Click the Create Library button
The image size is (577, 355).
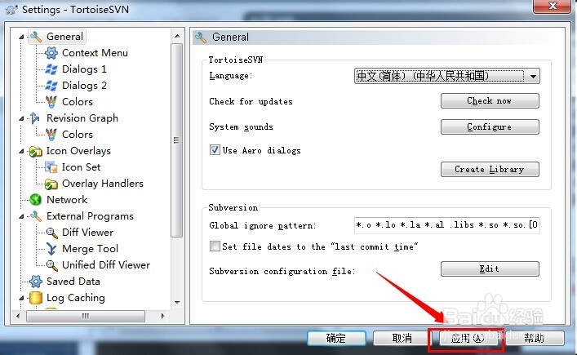pos(490,169)
